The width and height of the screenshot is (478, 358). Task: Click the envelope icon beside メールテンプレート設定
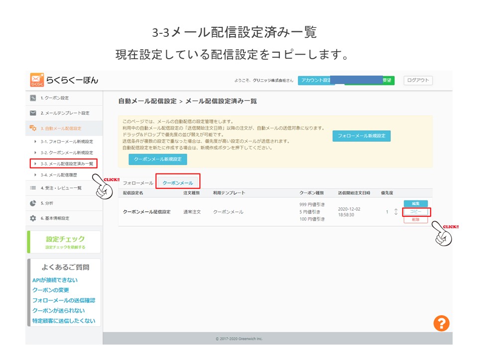pos(33,113)
